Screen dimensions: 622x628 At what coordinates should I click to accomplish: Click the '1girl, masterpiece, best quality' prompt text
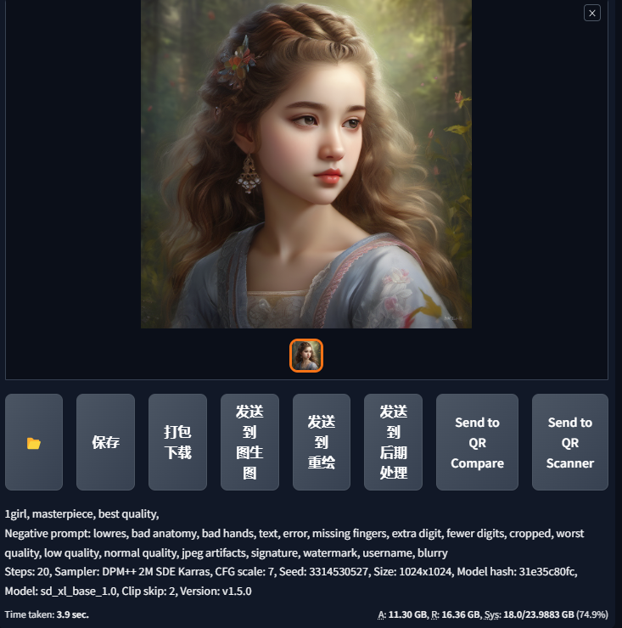coord(81,513)
